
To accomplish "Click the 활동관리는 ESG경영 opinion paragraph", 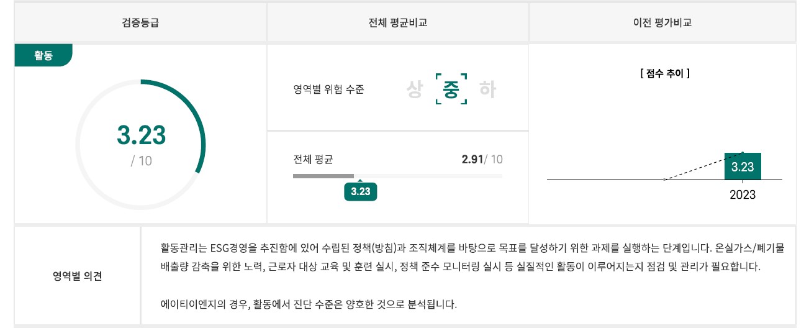I will 472,257.
